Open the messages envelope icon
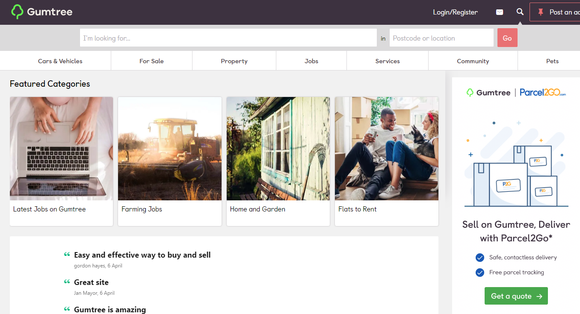580x314 pixels. (x=500, y=12)
